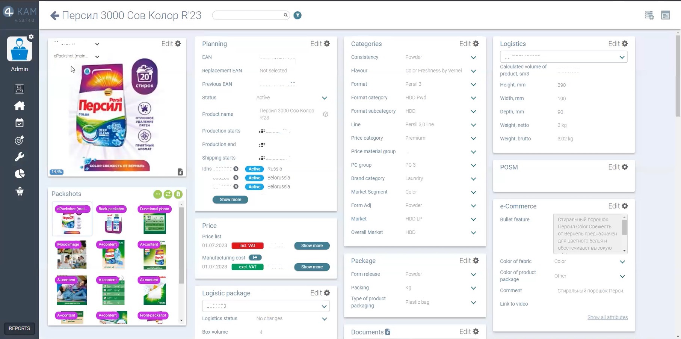Open the target goals icon in sidebar
Viewport: 681px width, 339px height.
click(20, 140)
